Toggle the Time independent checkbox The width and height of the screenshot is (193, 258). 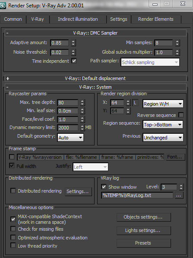[74, 61]
